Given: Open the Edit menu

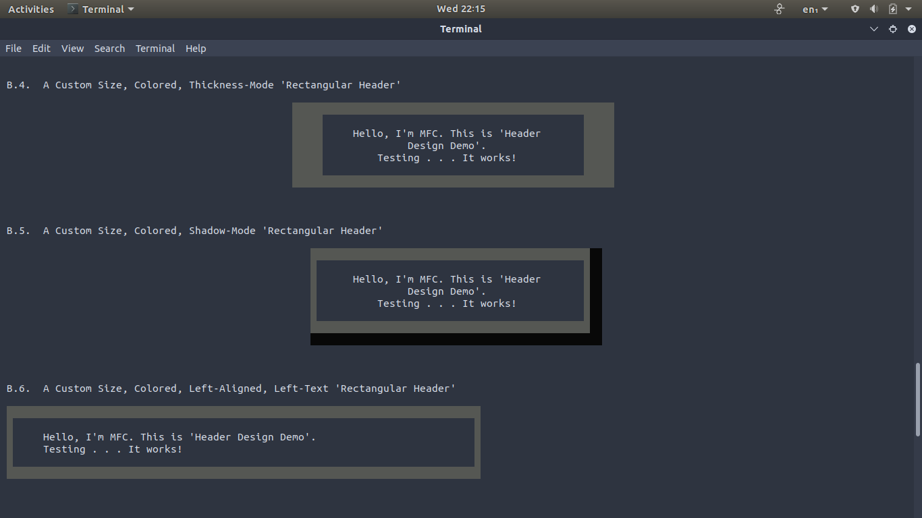Looking at the screenshot, I should [41, 48].
